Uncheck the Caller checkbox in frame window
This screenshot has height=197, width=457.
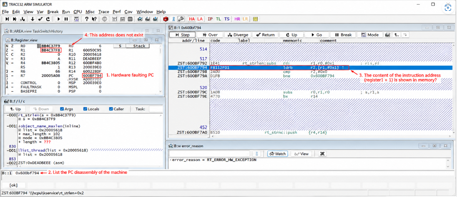click(x=111, y=109)
